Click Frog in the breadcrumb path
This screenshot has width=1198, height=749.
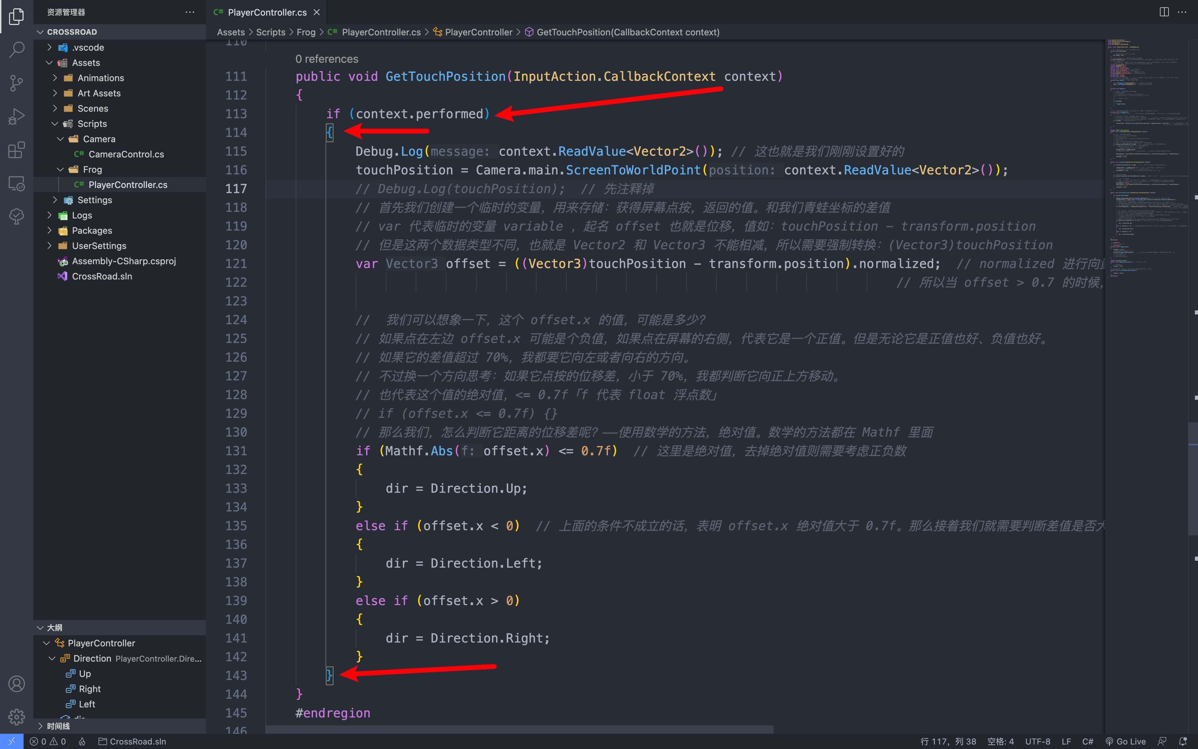pos(305,32)
